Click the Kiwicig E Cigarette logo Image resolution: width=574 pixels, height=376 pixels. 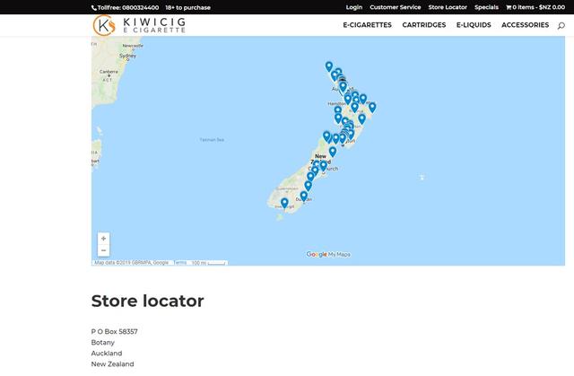pos(139,25)
